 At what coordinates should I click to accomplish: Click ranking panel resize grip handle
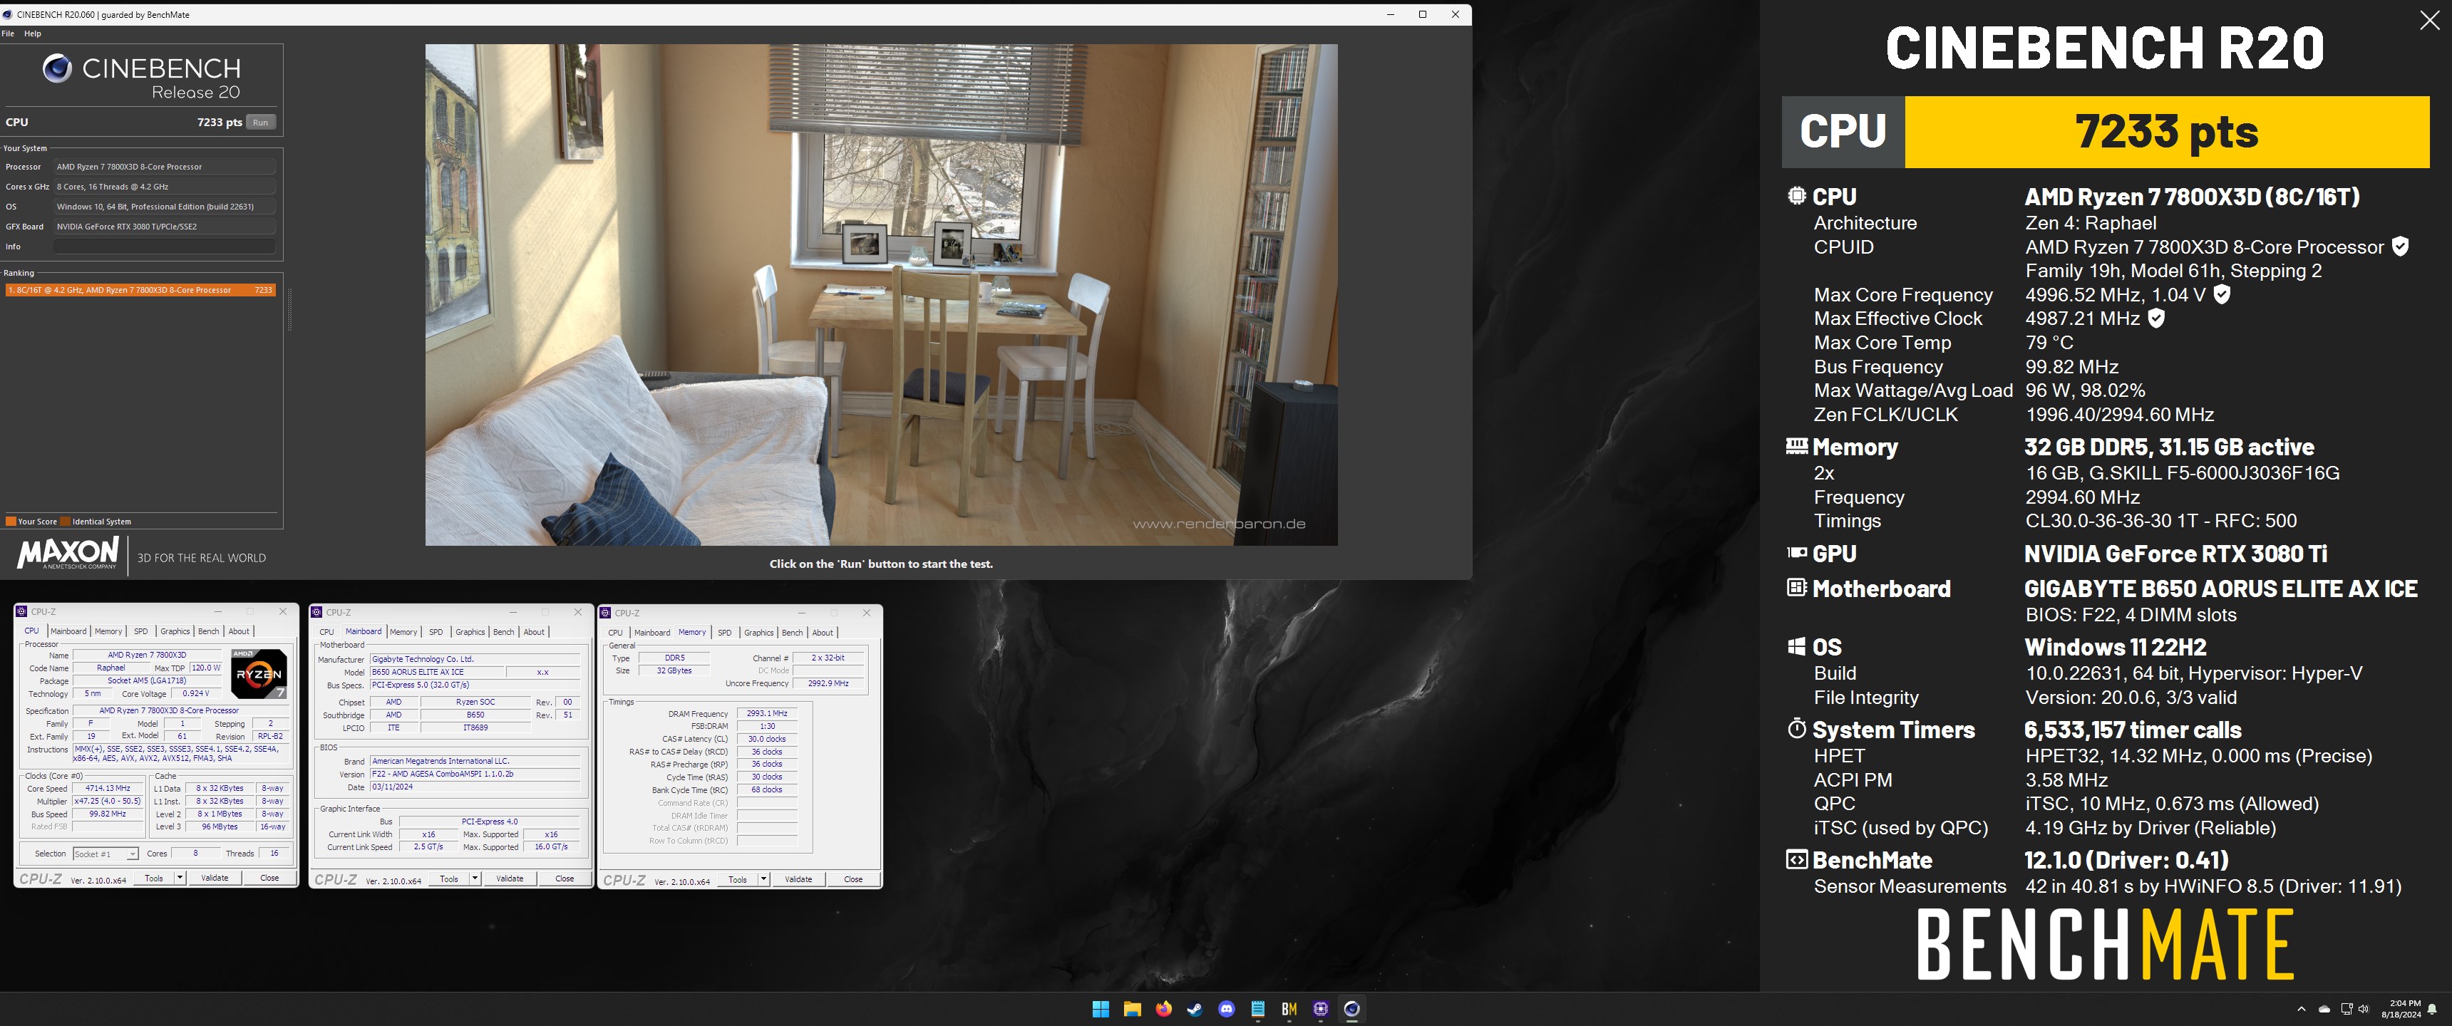click(289, 309)
